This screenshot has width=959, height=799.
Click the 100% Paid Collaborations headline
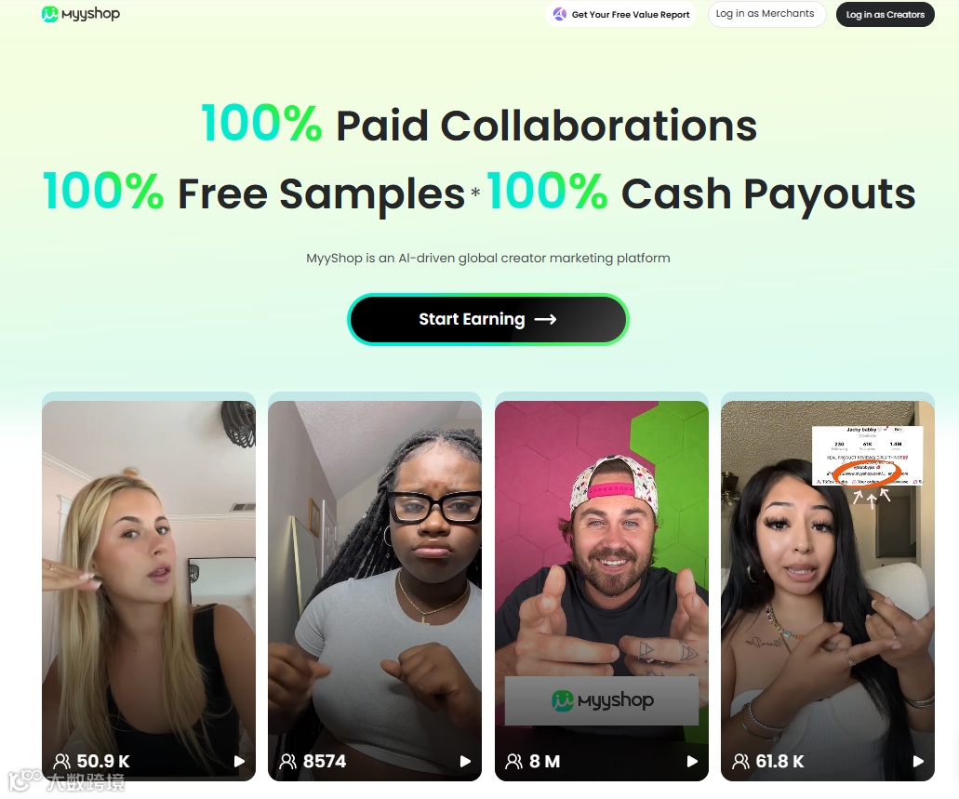click(480, 125)
